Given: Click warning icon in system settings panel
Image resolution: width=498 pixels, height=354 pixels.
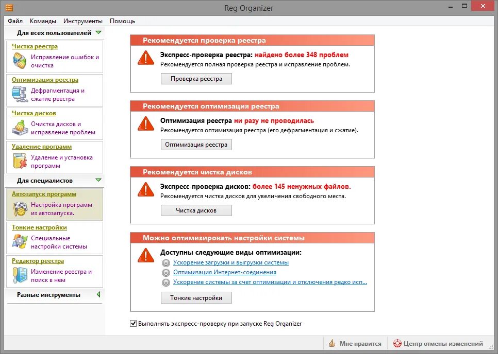Looking at the screenshot, I should (146, 255).
